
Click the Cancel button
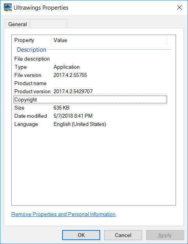pyautogui.click(x=123, y=235)
